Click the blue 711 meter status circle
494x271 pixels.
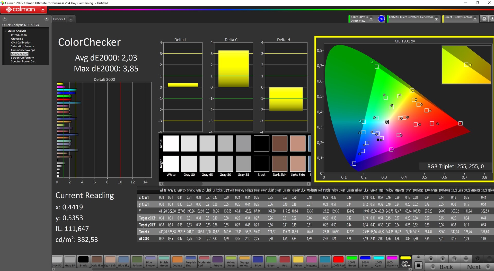tap(381, 19)
